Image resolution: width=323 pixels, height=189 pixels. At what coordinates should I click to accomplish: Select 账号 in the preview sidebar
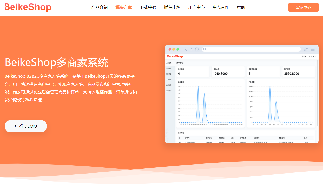[x=169, y=80]
